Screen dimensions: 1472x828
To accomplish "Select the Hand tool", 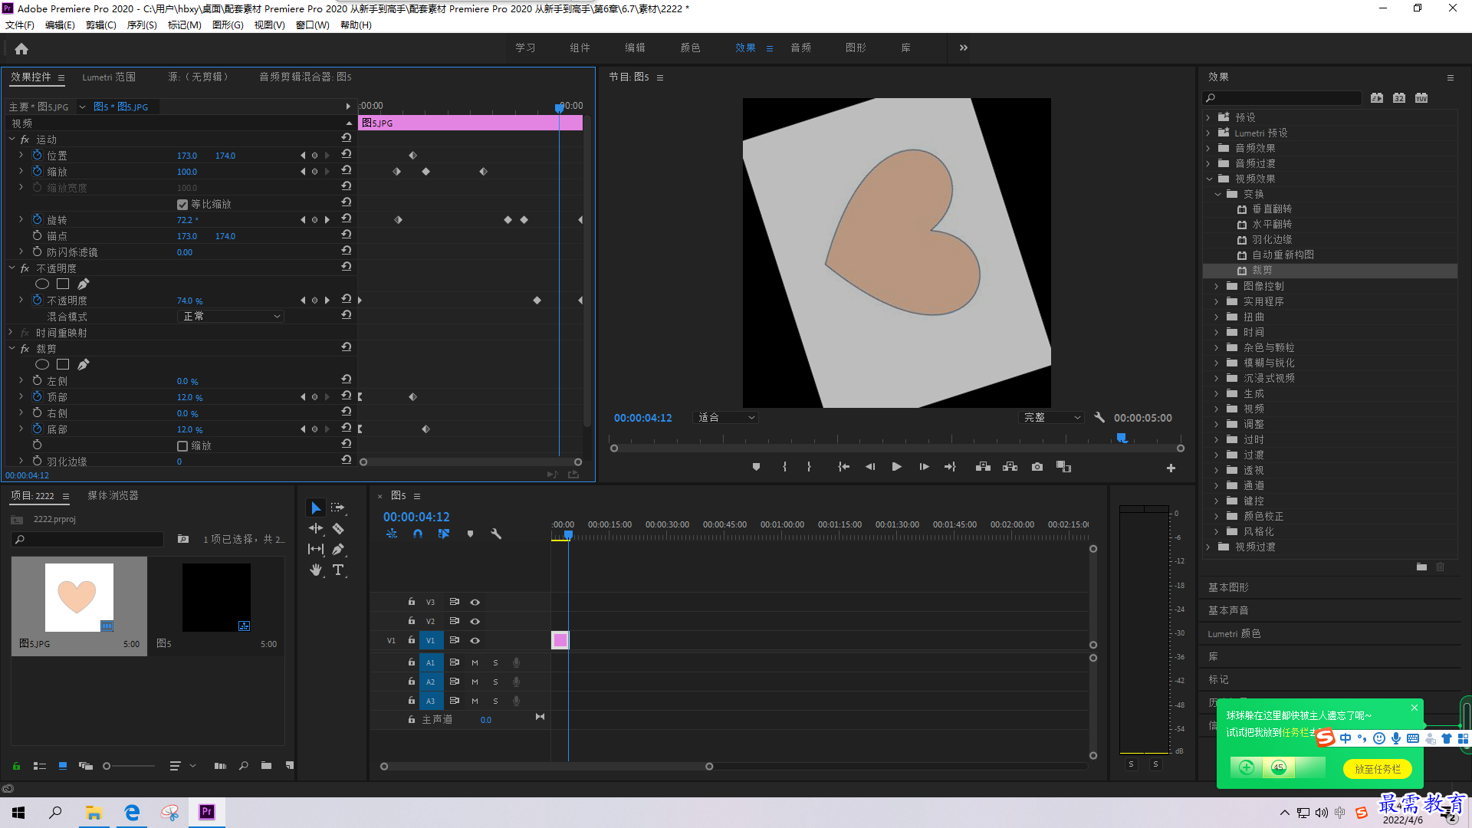I will 315,570.
